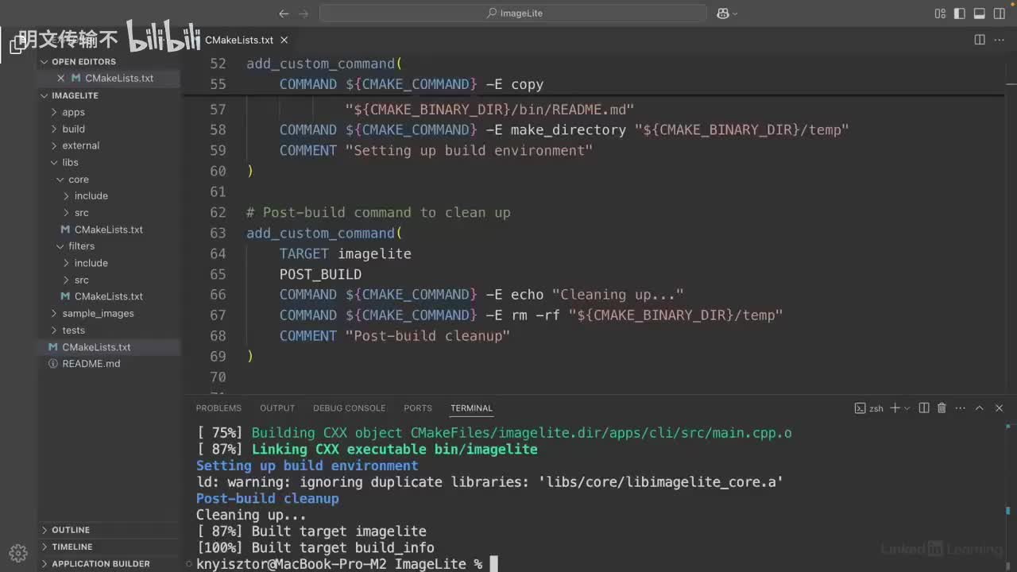The height and width of the screenshot is (572, 1017).
Task: Close the CMakeLists.txt editor tab
Action: 284,40
